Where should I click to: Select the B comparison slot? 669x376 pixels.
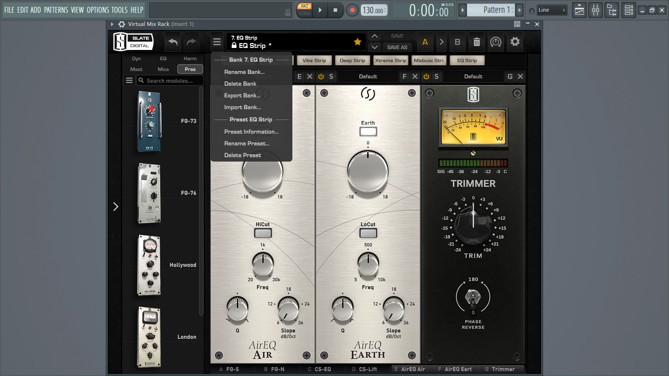pos(457,42)
